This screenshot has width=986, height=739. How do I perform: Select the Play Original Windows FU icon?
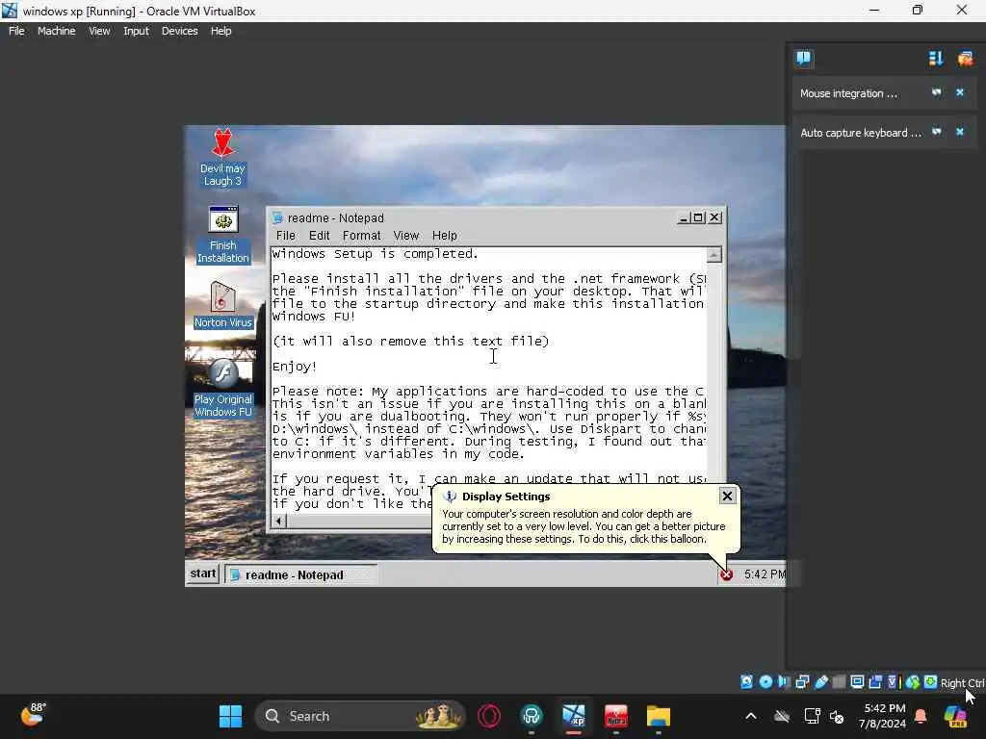222,388
